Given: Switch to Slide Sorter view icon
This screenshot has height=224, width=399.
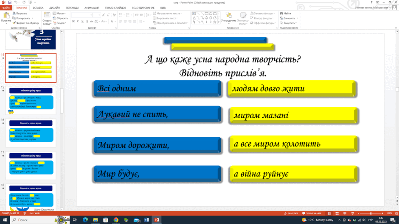Looking at the screenshot, I should (x=337, y=213).
